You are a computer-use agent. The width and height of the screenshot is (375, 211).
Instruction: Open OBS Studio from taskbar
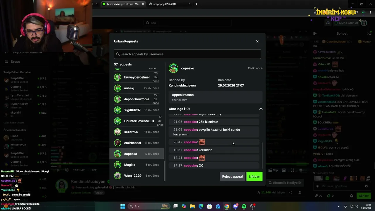(253, 206)
